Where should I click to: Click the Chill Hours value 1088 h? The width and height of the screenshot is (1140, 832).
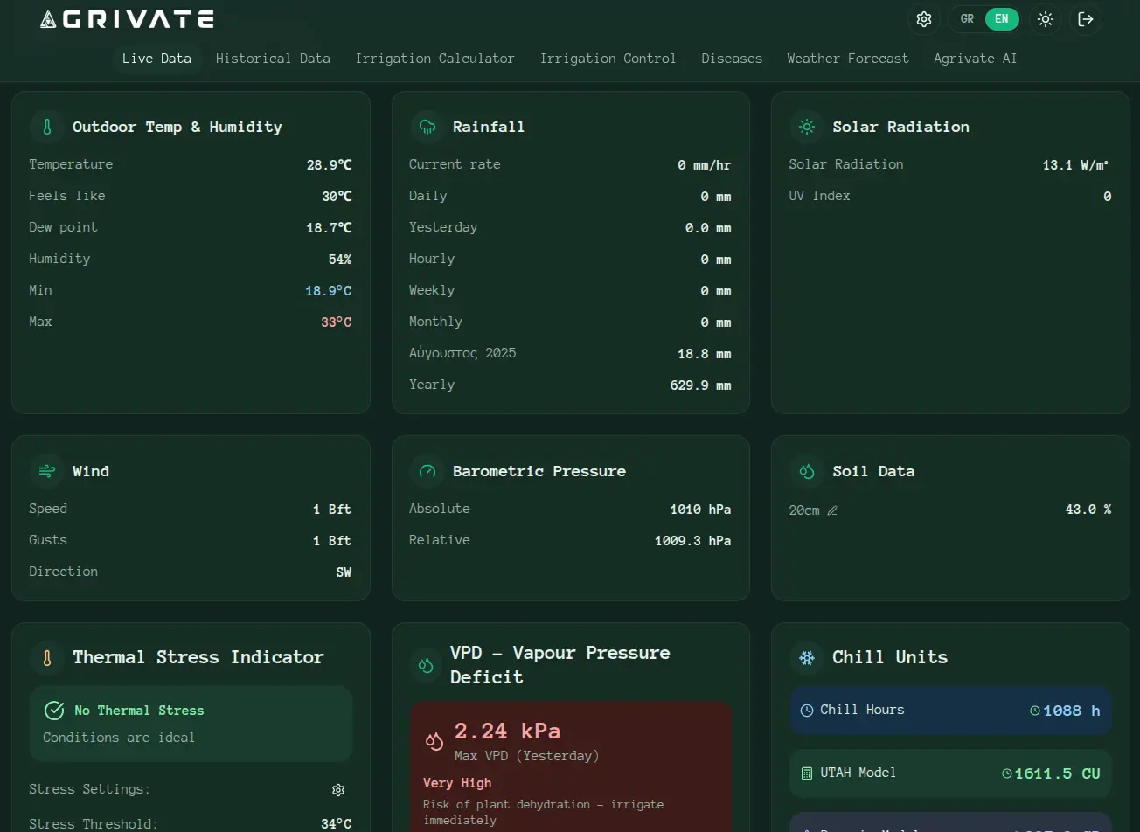1072,711
